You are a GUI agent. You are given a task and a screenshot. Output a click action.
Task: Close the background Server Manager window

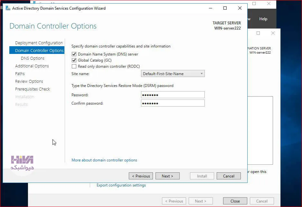coord(269,4)
